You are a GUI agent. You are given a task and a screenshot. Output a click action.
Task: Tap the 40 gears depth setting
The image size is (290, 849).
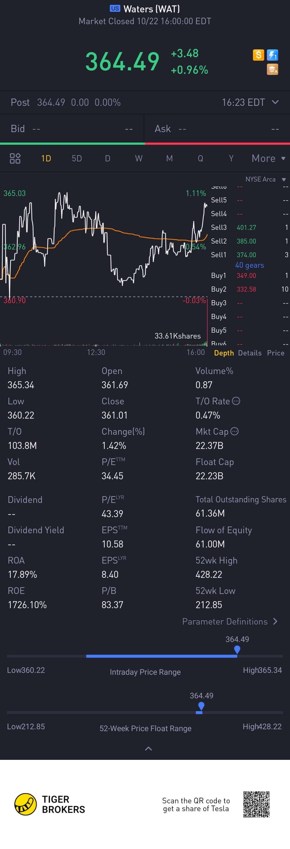(x=249, y=265)
